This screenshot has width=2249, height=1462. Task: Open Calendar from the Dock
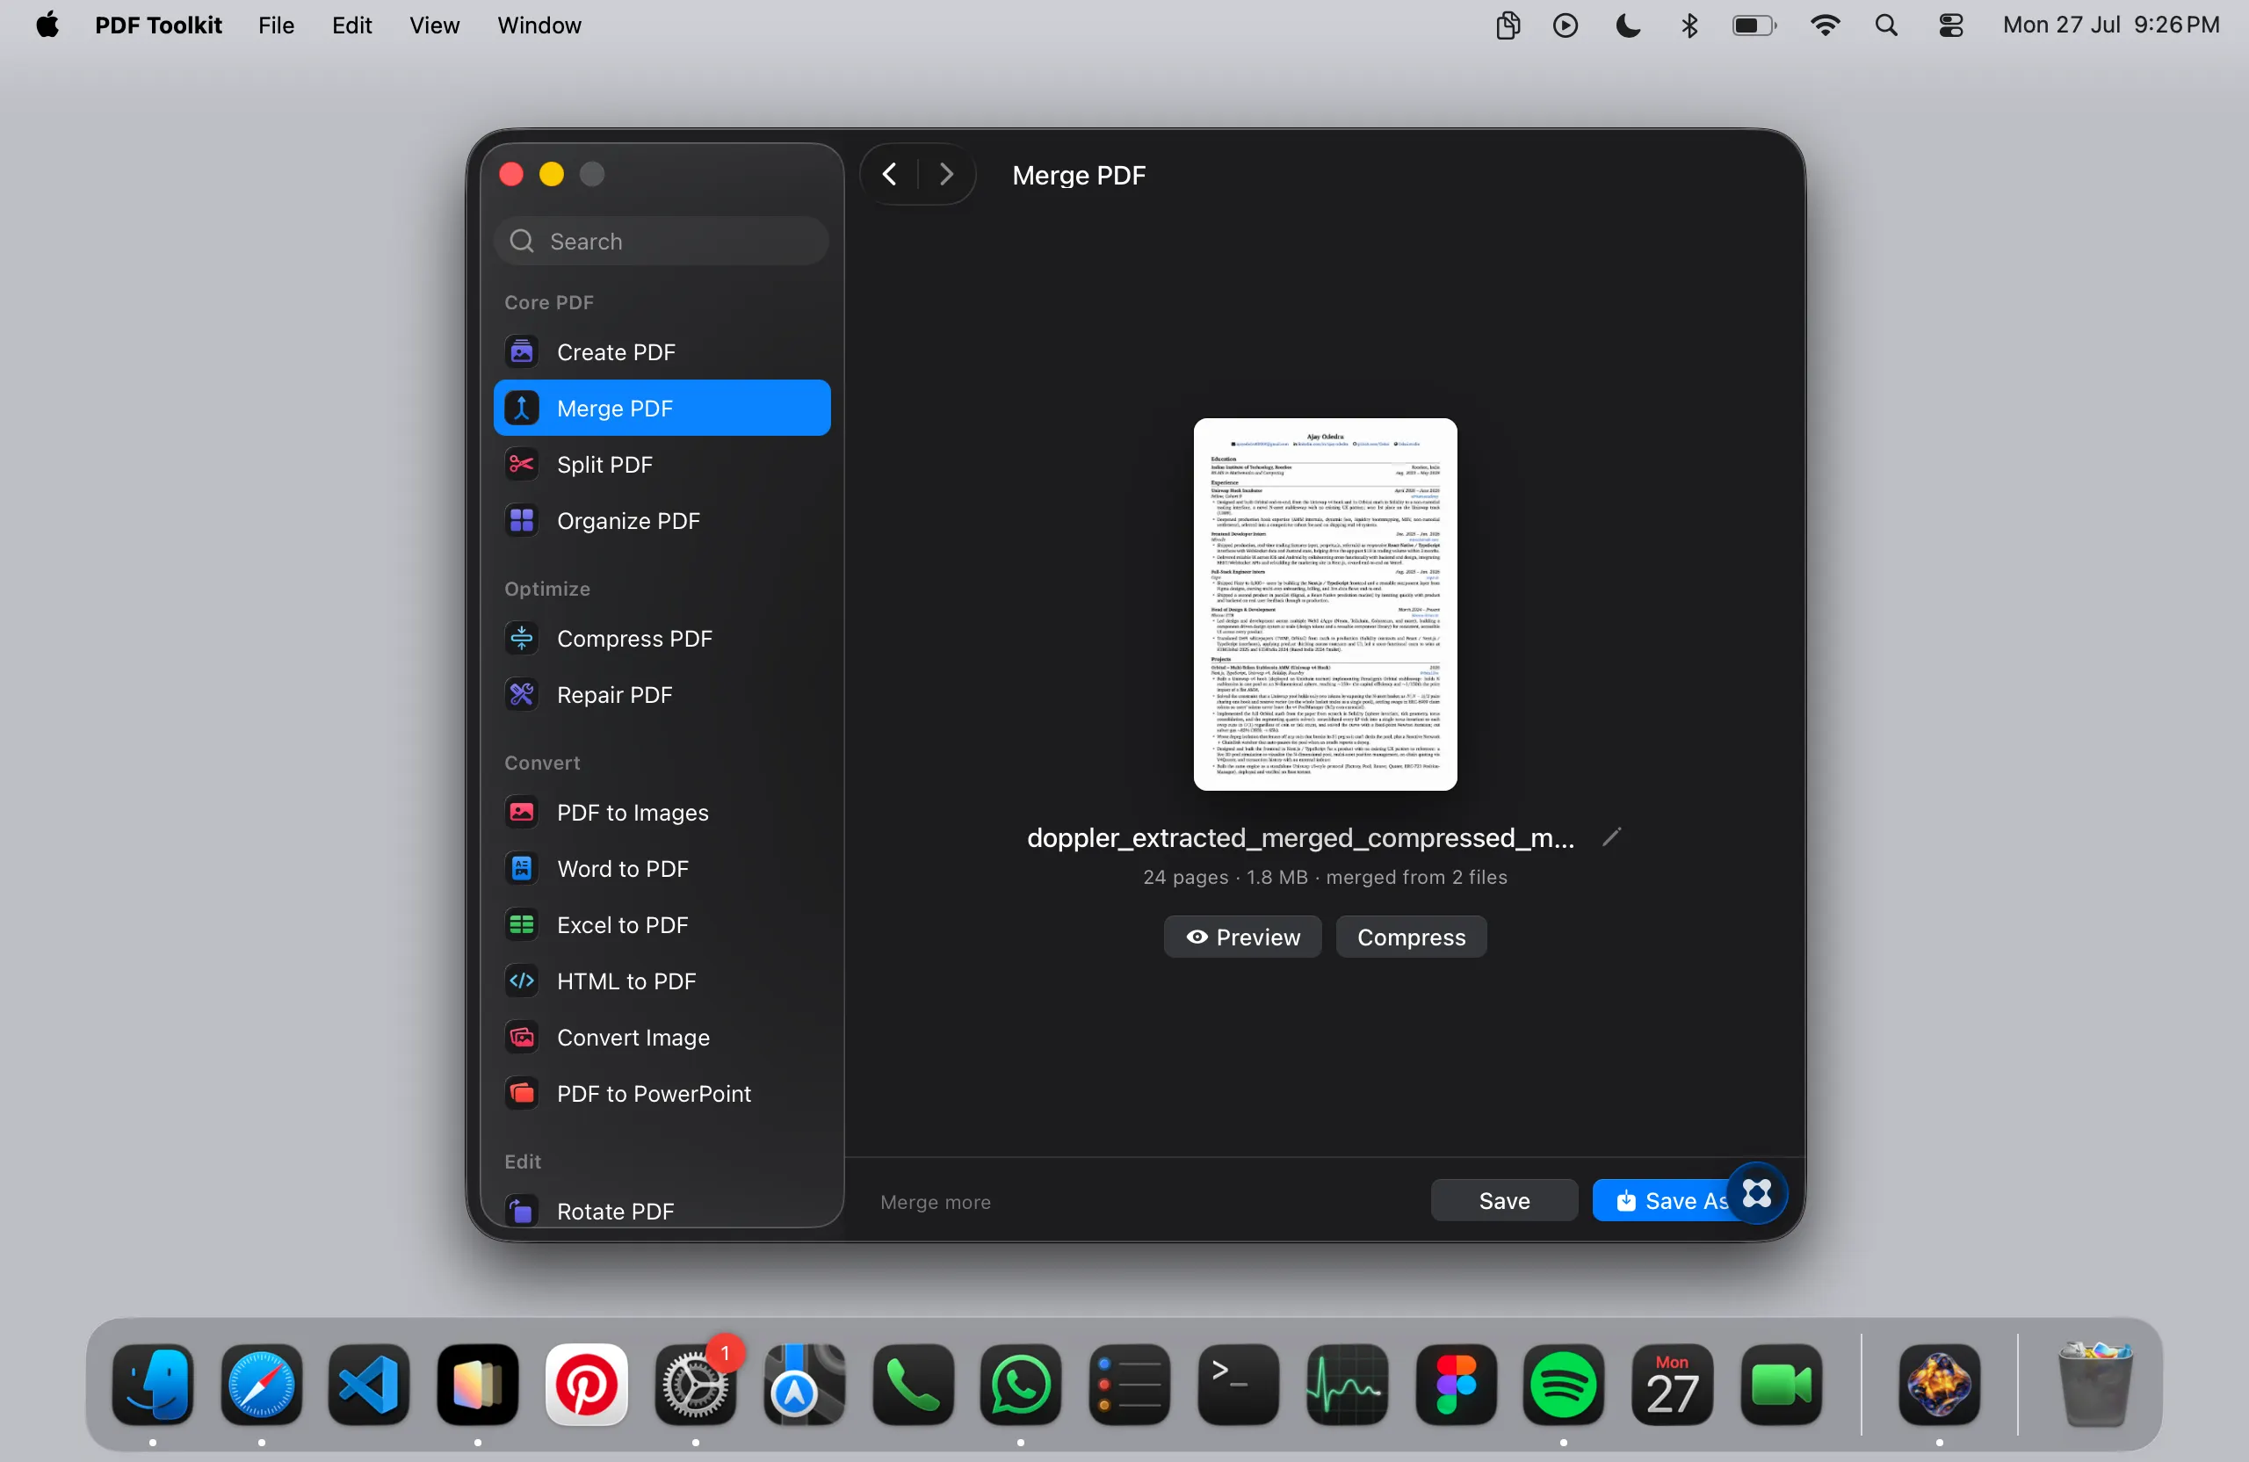point(1673,1385)
